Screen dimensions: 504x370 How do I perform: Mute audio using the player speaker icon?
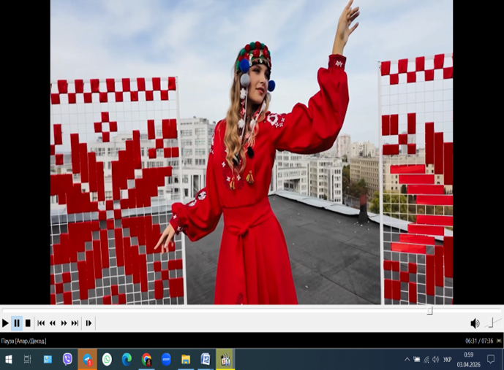(x=475, y=323)
